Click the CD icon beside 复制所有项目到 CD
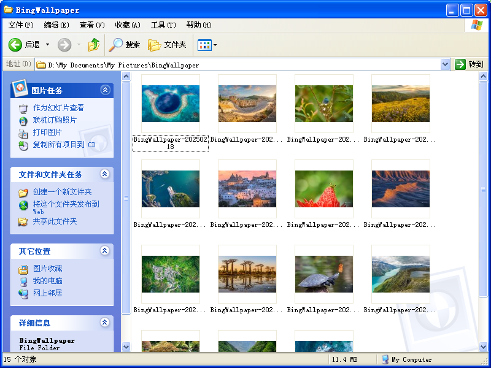Screen dimensions: 491x368 pos(23,145)
